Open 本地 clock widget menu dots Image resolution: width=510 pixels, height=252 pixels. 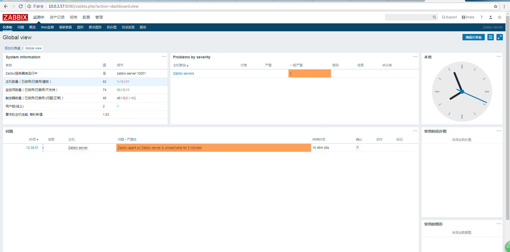pos(499,57)
